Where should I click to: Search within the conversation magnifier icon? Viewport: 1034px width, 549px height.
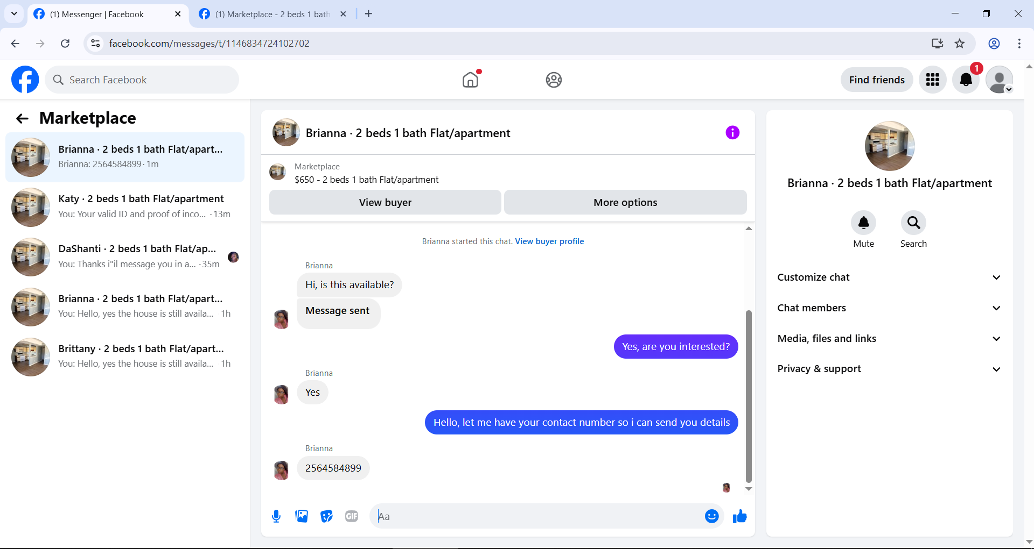pyautogui.click(x=914, y=223)
